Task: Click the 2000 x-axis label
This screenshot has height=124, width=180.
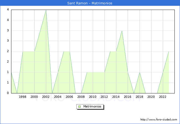Action: (x=34, y=97)
